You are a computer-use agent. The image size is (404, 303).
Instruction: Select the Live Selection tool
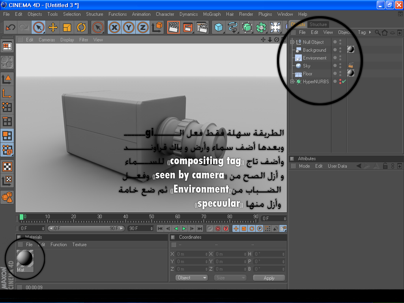[x=39, y=27]
